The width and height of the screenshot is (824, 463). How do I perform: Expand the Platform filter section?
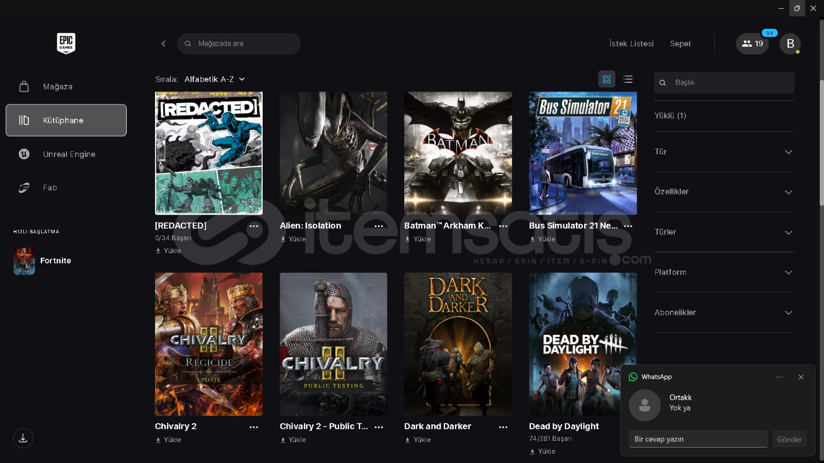724,272
